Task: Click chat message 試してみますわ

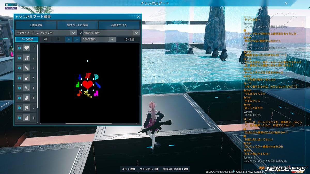Action: click(253, 108)
